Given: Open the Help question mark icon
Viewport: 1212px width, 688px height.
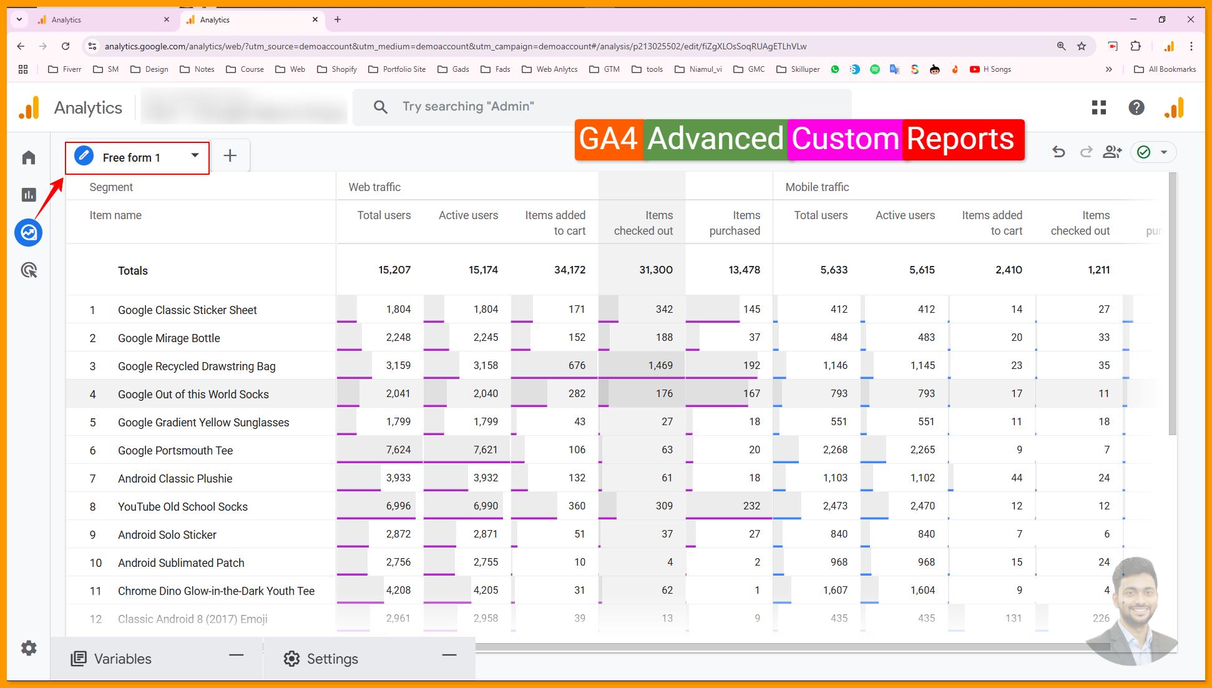Looking at the screenshot, I should [x=1136, y=107].
